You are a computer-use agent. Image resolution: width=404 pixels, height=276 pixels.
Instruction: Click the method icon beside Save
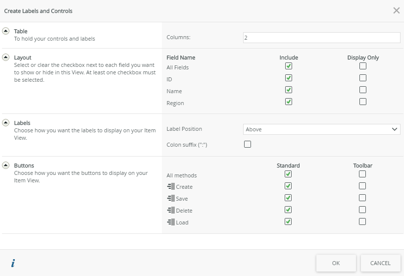point(171,199)
